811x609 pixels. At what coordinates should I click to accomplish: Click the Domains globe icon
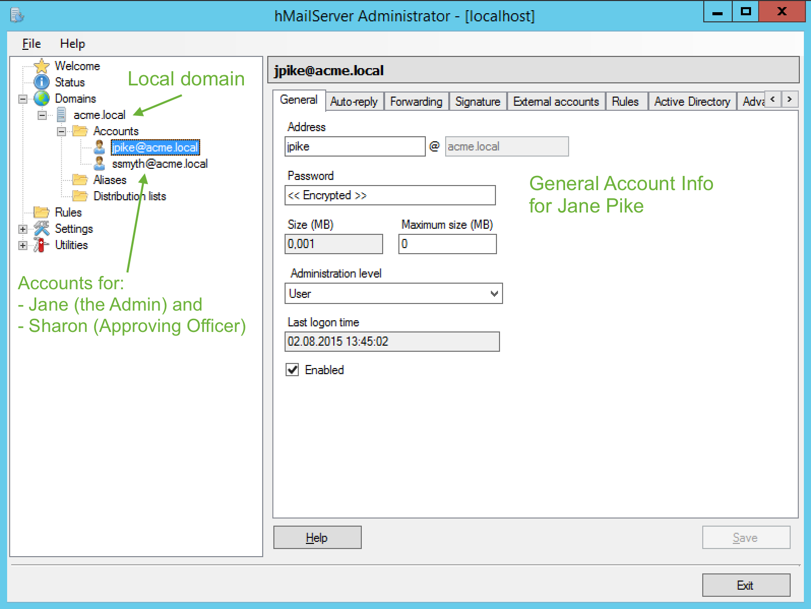coord(41,99)
